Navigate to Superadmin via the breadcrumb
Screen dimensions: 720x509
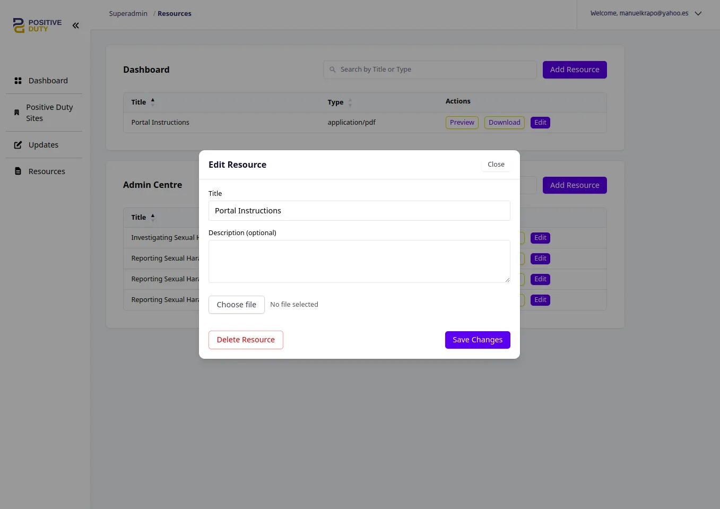(x=128, y=13)
